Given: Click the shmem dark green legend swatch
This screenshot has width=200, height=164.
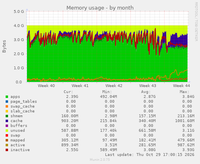Looking at the screenshot, I should click(x=7, y=116).
